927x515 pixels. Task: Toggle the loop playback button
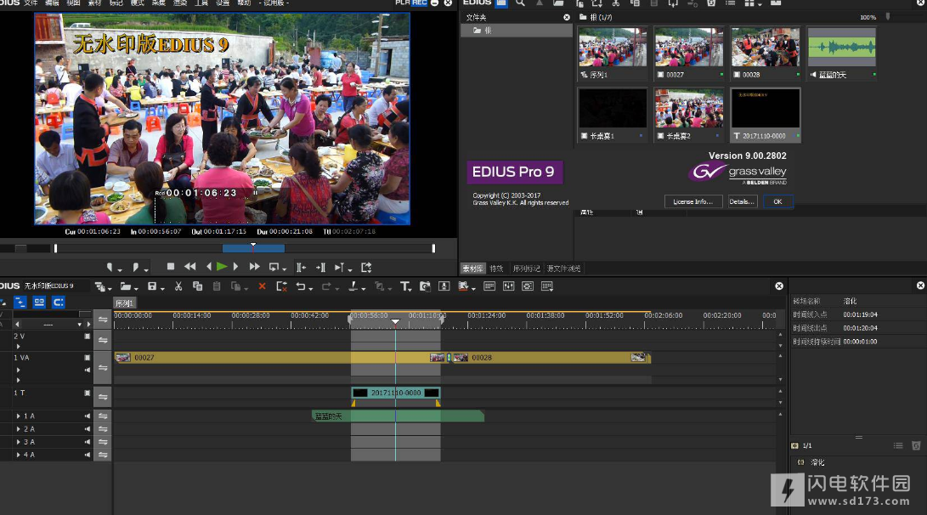(x=274, y=267)
